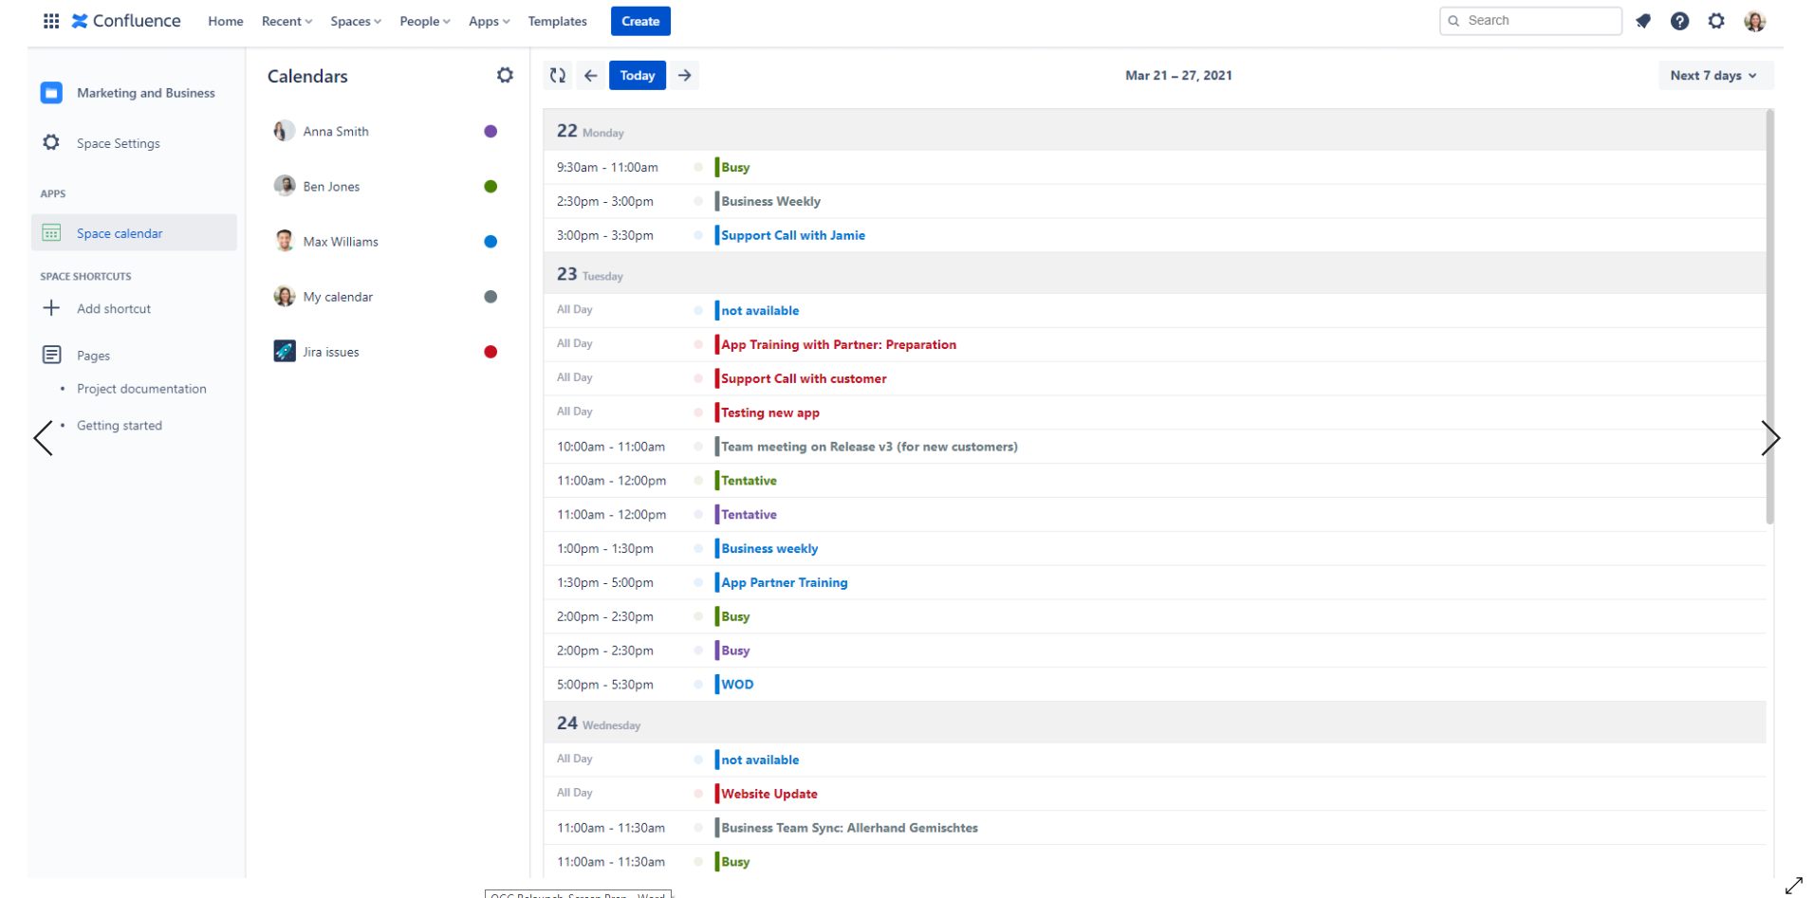This screenshot has width=1814, height=898.
Task: Advance to next period with right arrow
Action: (685, 76)
